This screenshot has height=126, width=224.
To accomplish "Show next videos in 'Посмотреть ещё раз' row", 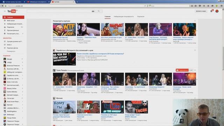I will click(x=197, y=30).
